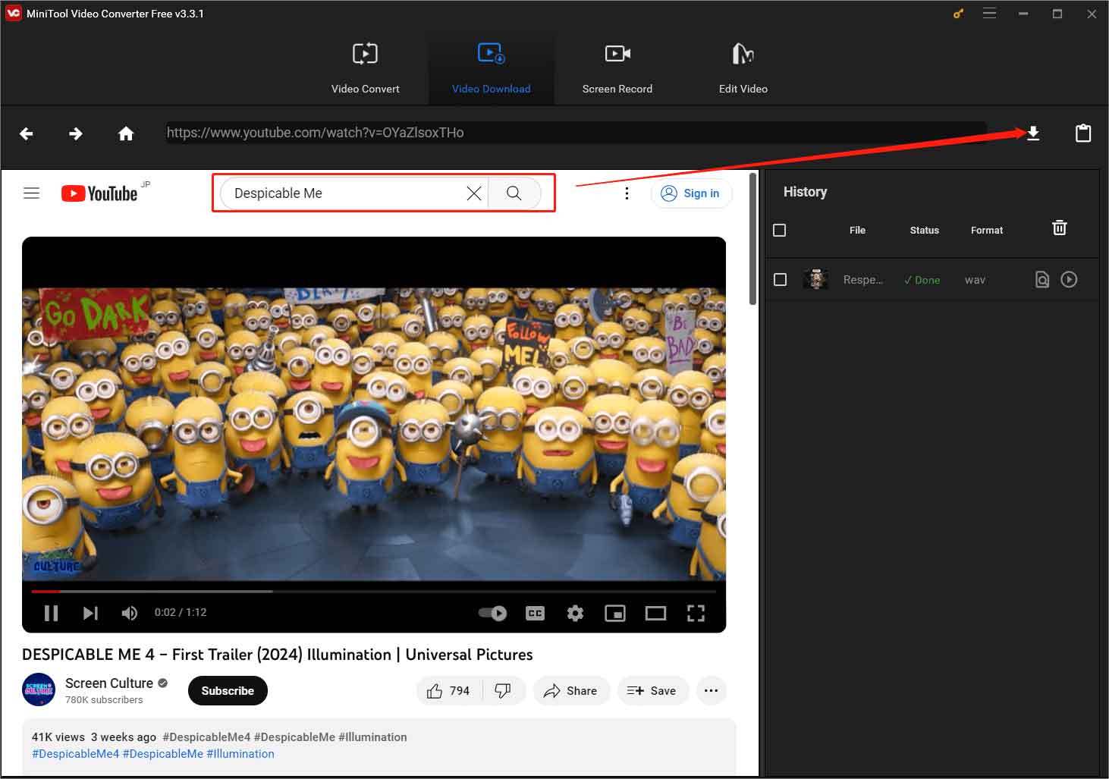The width and height of the screenshot is (1109, 779).
Task: Select the checkbox for the Respe... download
Action: (x=780, y=279)
